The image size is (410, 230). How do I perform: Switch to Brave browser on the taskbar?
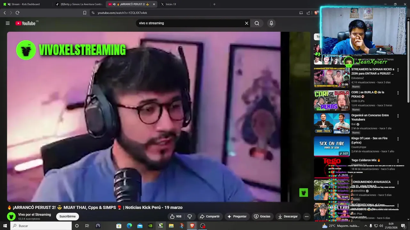[x=192, y=226]
